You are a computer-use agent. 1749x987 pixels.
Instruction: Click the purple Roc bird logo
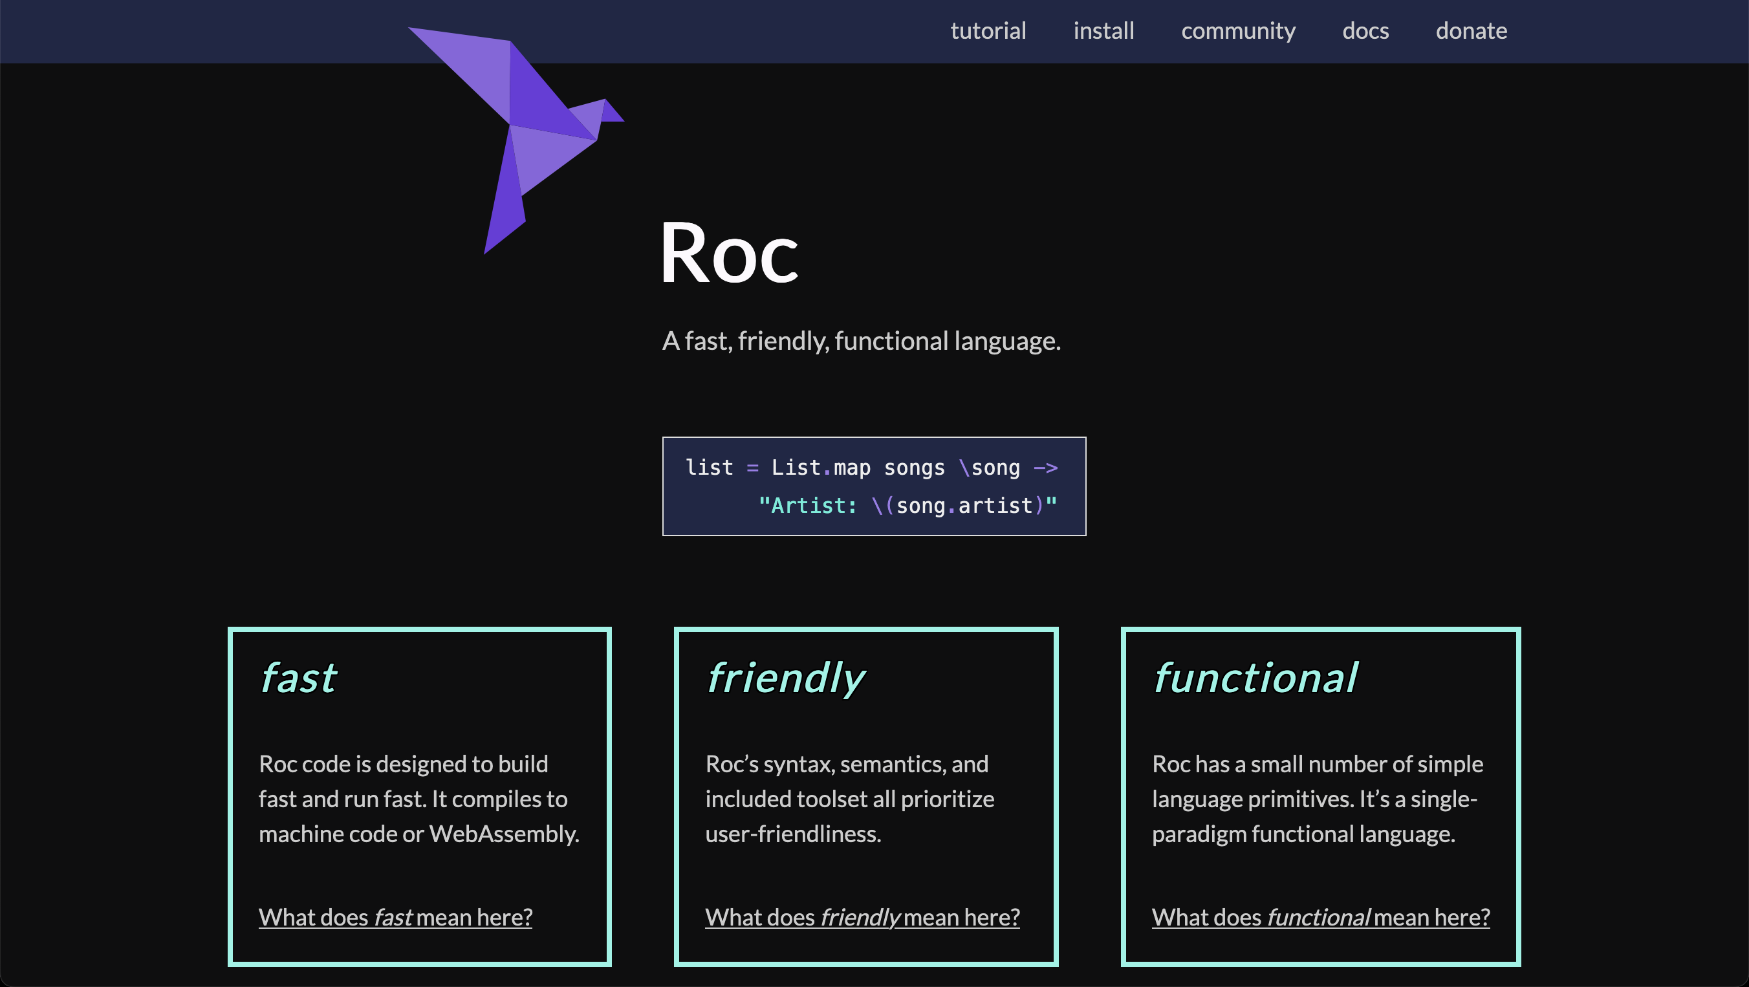(516, 140)
